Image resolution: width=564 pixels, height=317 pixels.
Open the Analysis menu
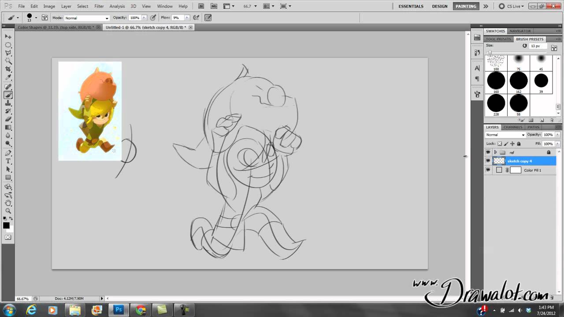pos(117,6)
